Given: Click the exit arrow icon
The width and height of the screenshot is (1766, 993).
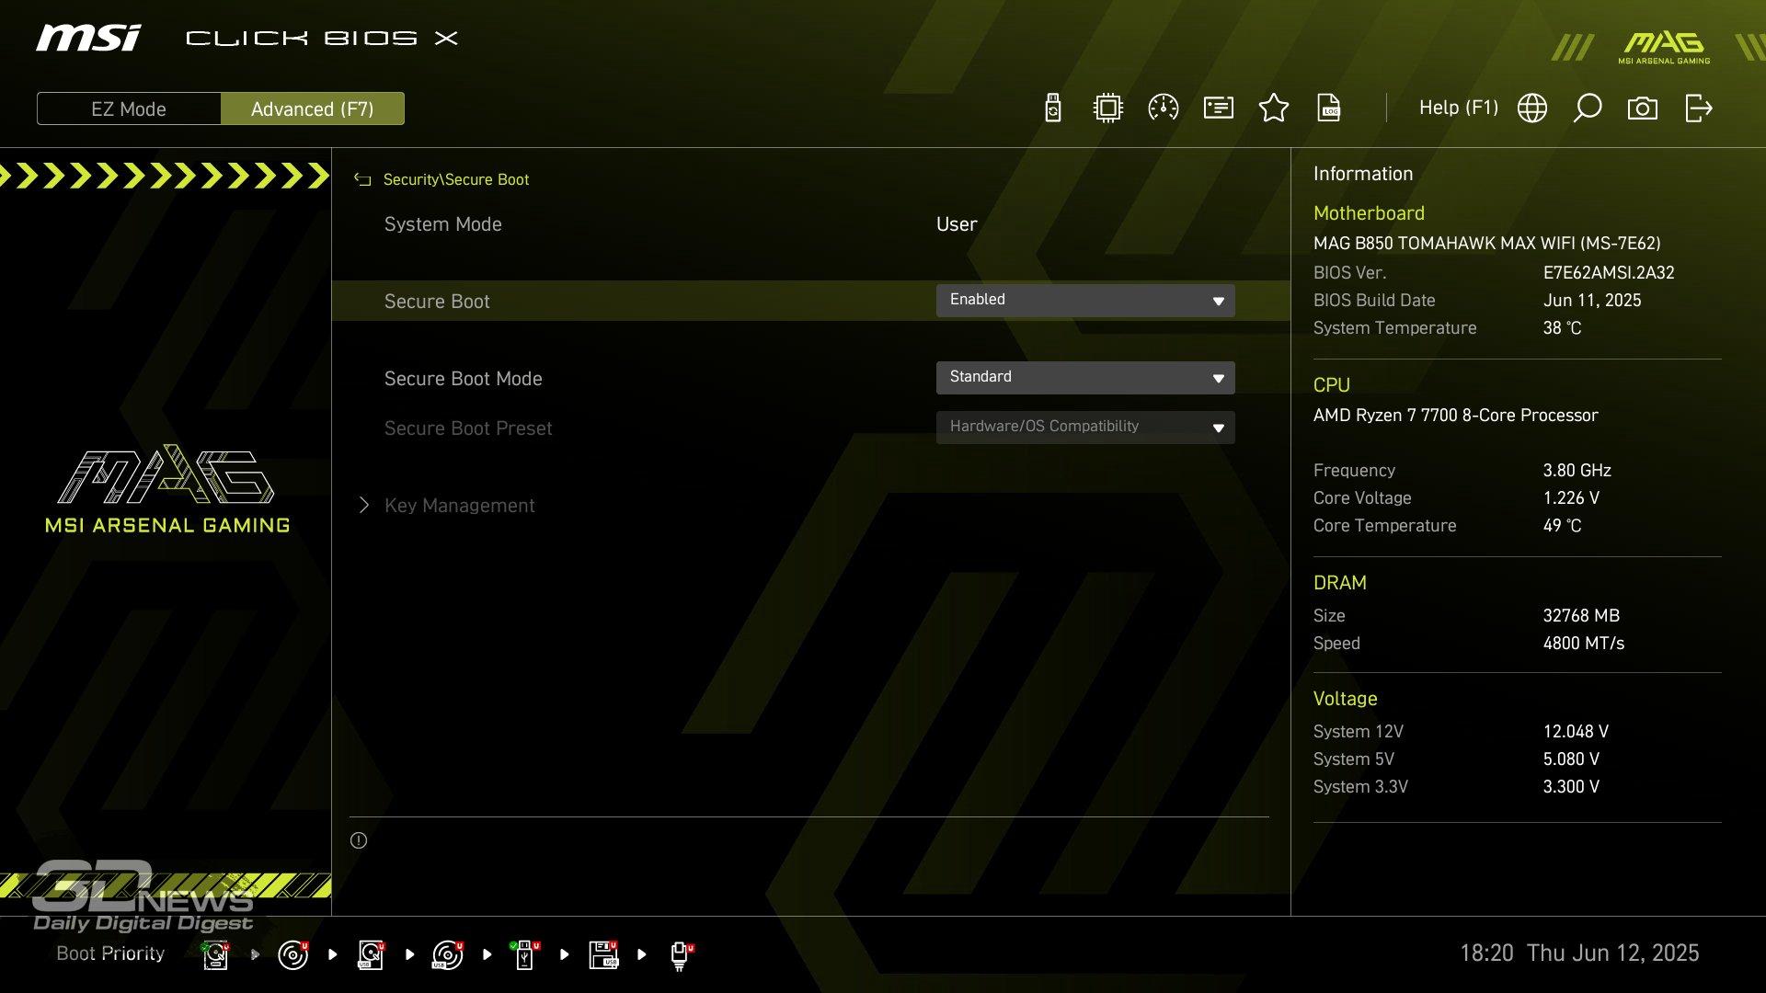Looking at the screenshot, I should (x=1699, y=108).
